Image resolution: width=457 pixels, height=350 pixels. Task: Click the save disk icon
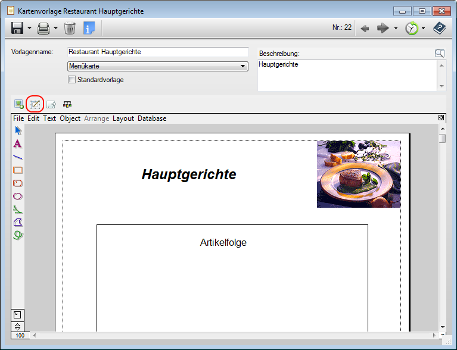point(17,28)
